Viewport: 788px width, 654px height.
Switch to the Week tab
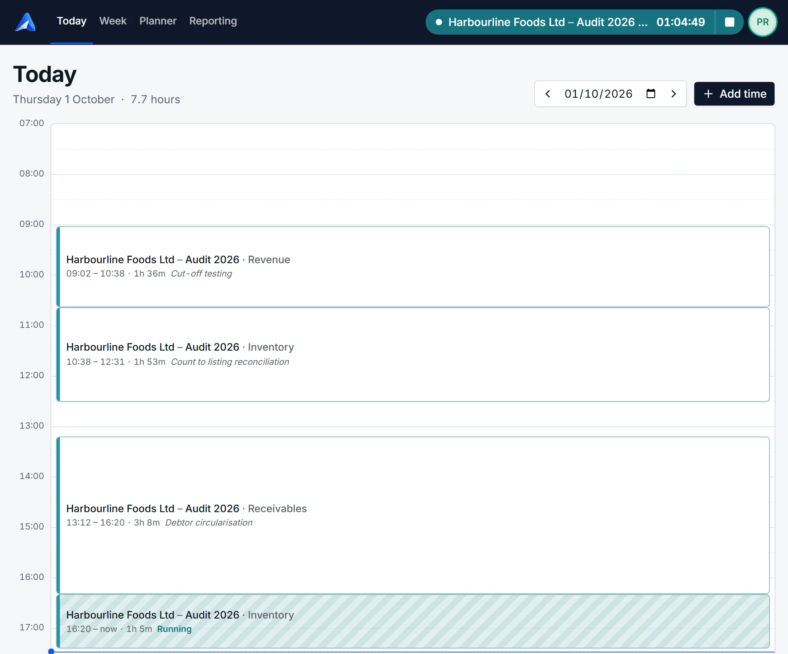113,21
